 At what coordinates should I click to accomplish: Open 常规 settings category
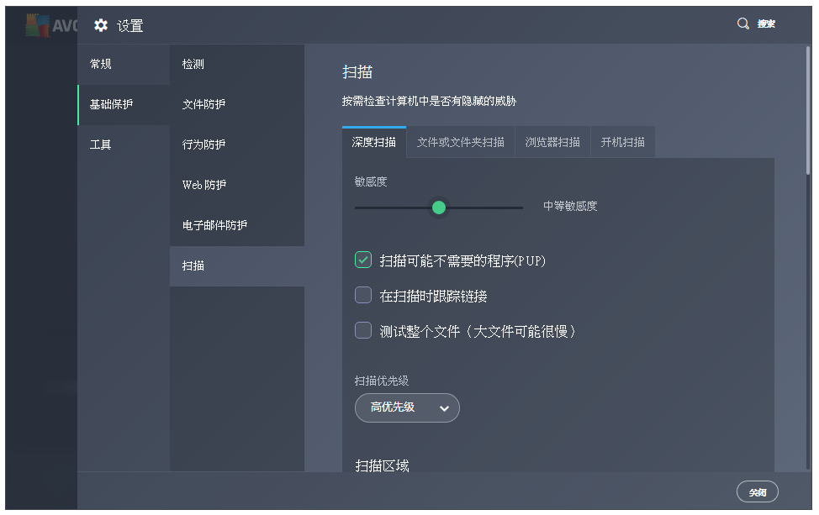(x=101, y=64)
